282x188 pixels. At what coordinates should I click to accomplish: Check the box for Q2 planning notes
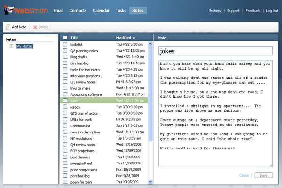coord(65,50)
